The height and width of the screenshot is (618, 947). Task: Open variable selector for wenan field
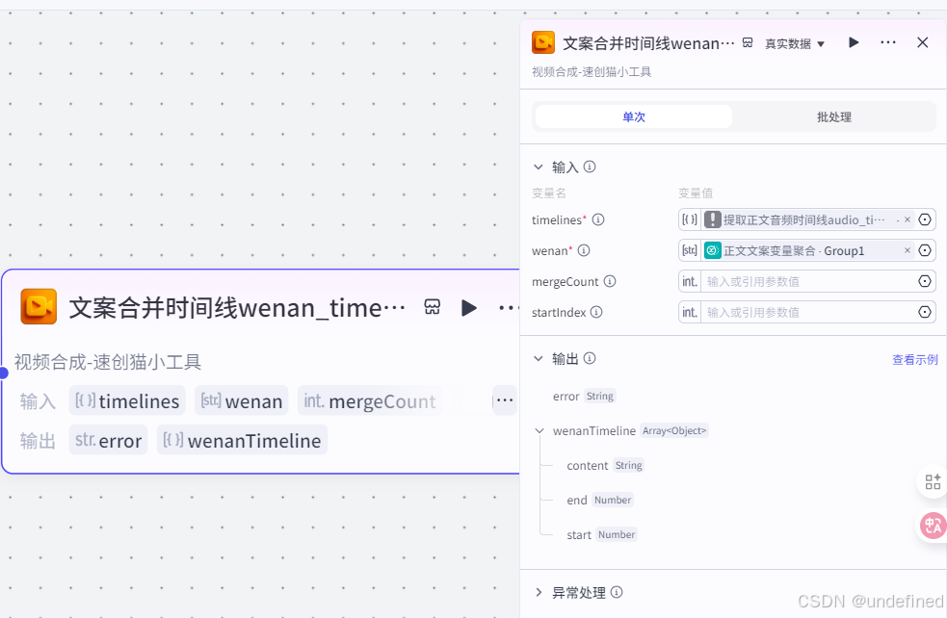click(x=925, y=250)
